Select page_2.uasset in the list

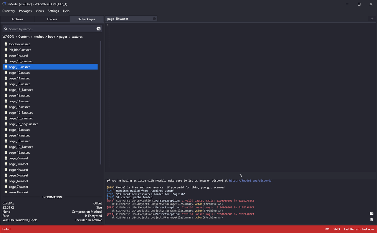pos(50,158)
